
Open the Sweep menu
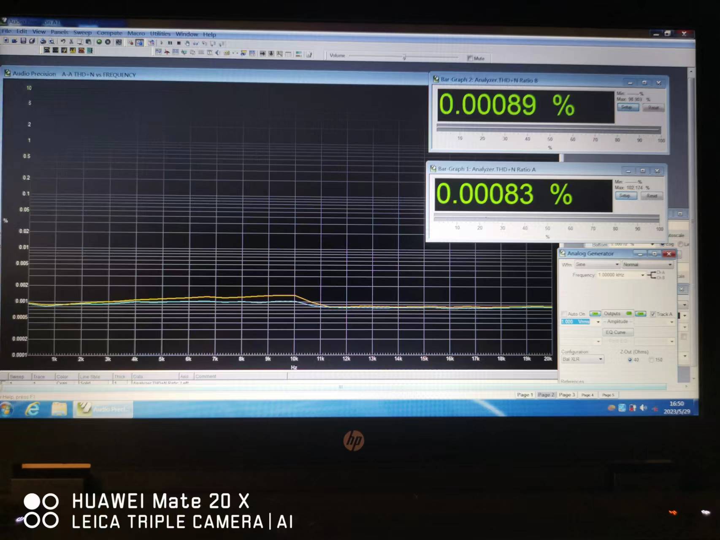point(82,32)
